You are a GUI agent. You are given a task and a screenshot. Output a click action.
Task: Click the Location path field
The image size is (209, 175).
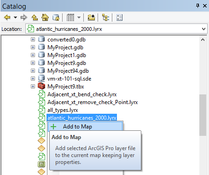pyautogui.click(x=116, y=29)
